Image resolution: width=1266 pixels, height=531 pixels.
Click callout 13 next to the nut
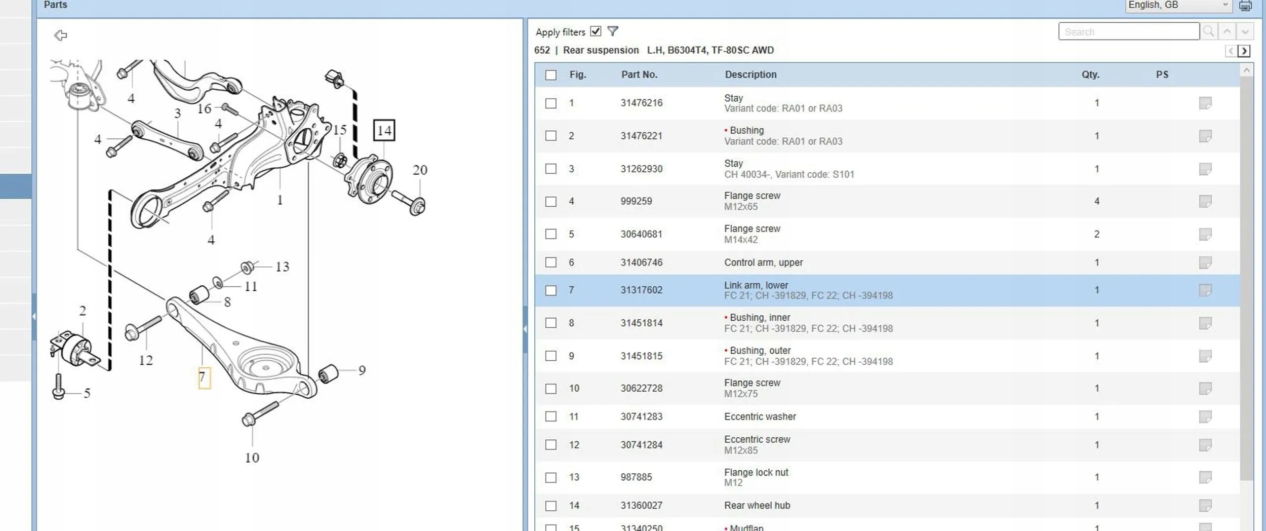coord(283,267)
